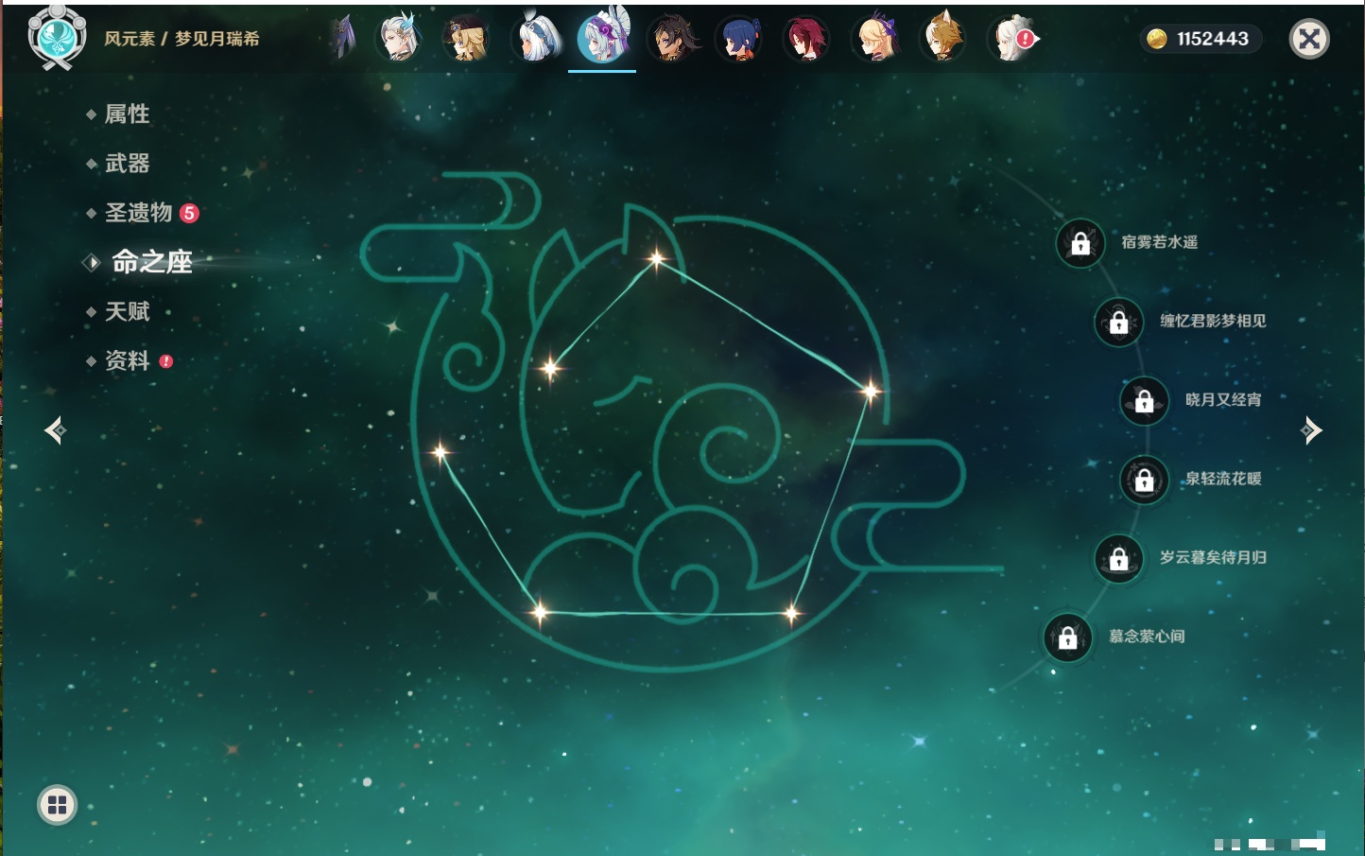This screenshot has height=856, width=1365.
Task: Select the fox-eared character portrait
Action: 942,39
